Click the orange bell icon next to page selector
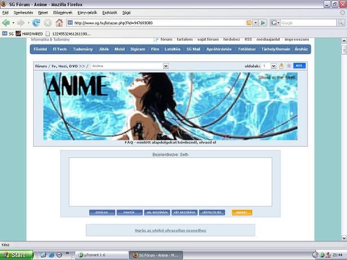 click(281, 66)
